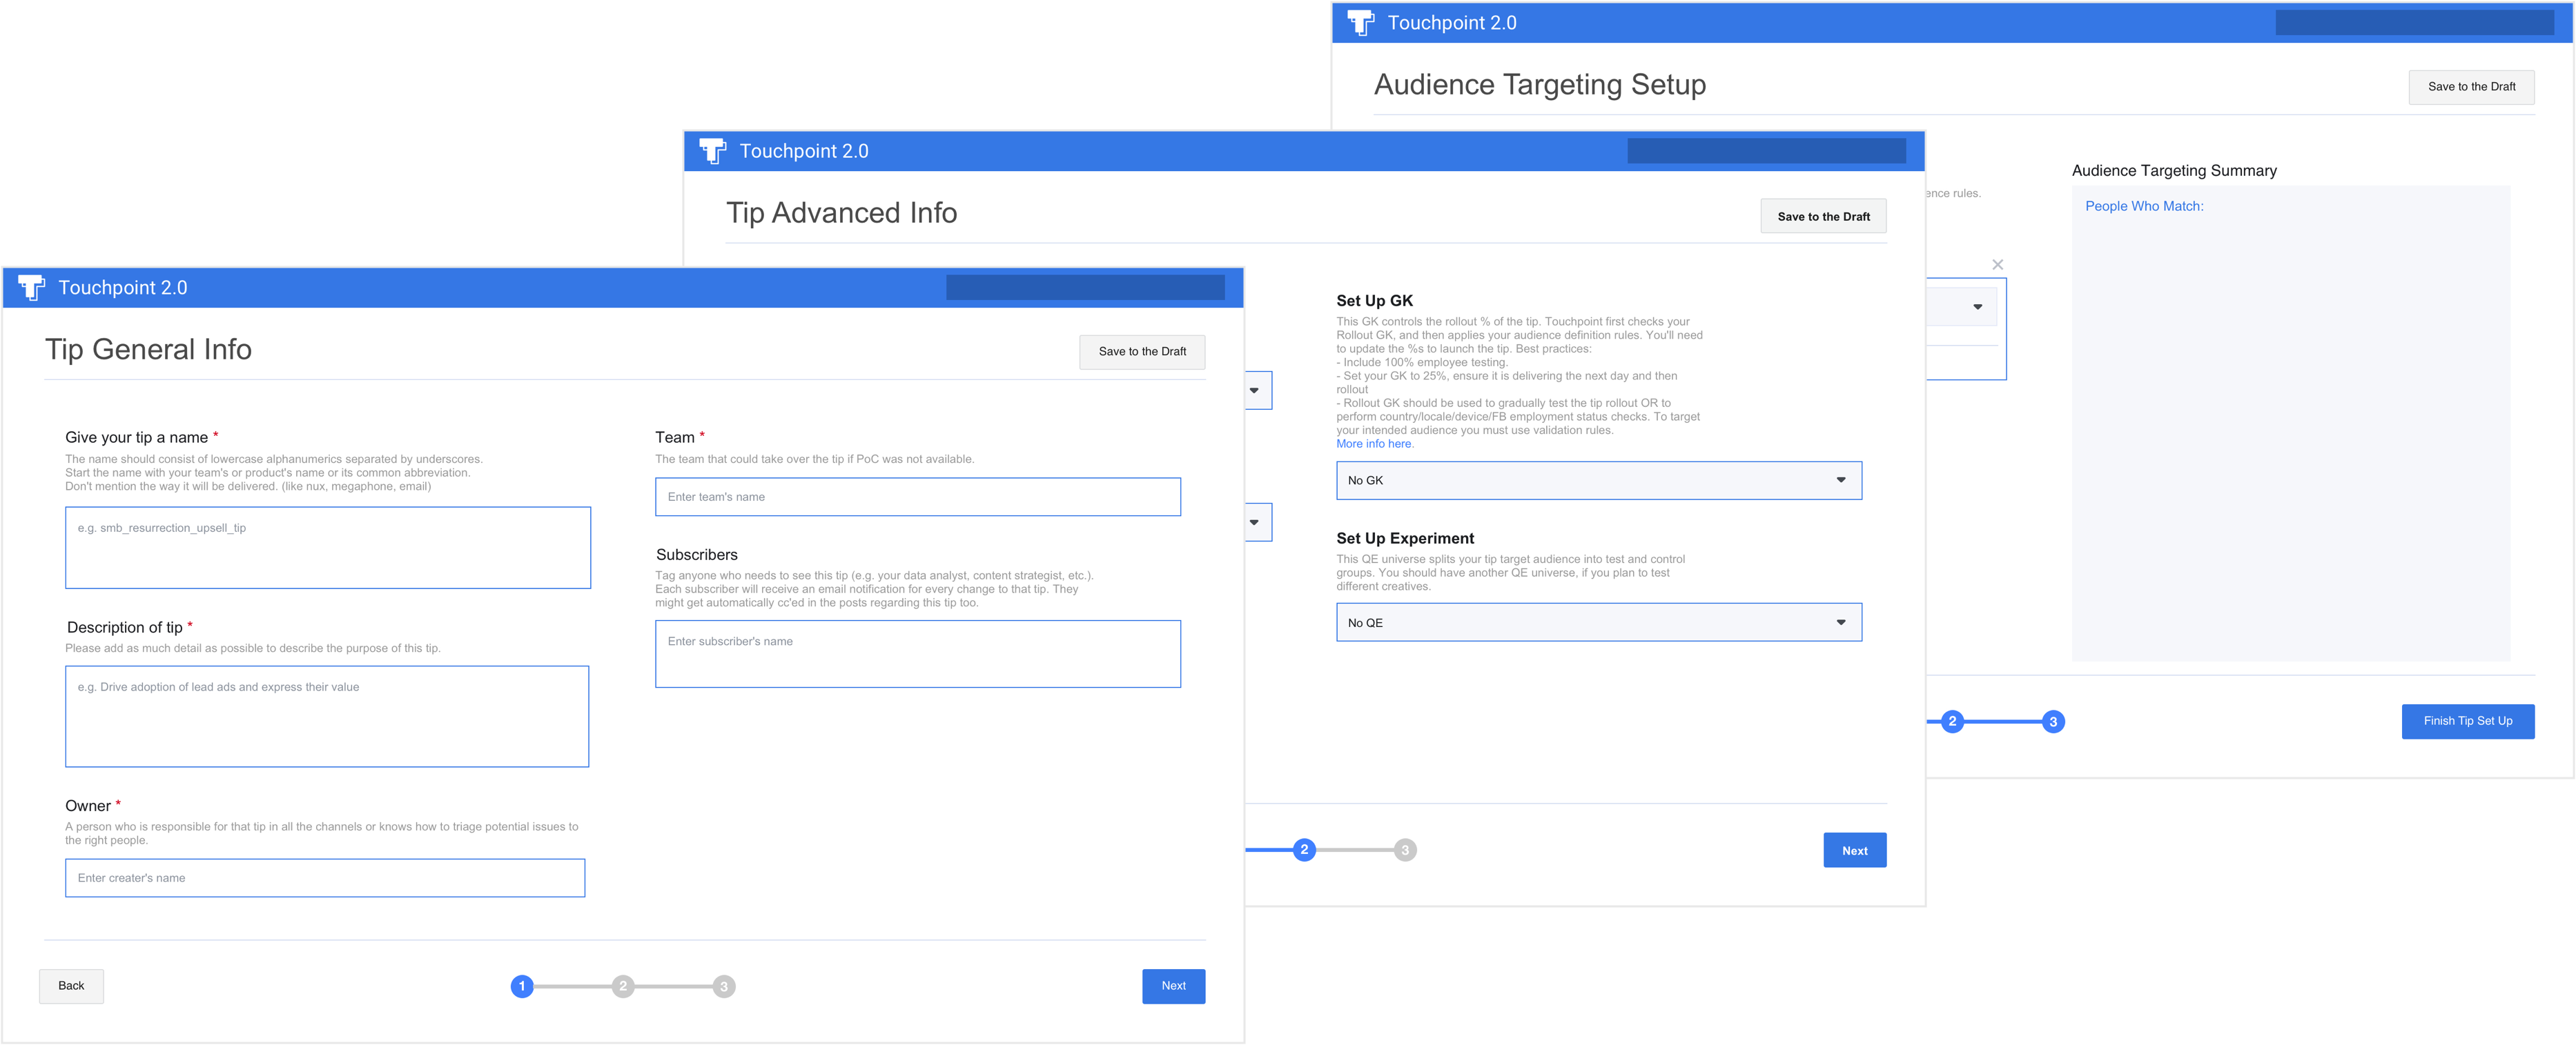The height and width of the screenshot is (1045, 2576).
Task: Open the More info here link
Action: click(1374, 444)
